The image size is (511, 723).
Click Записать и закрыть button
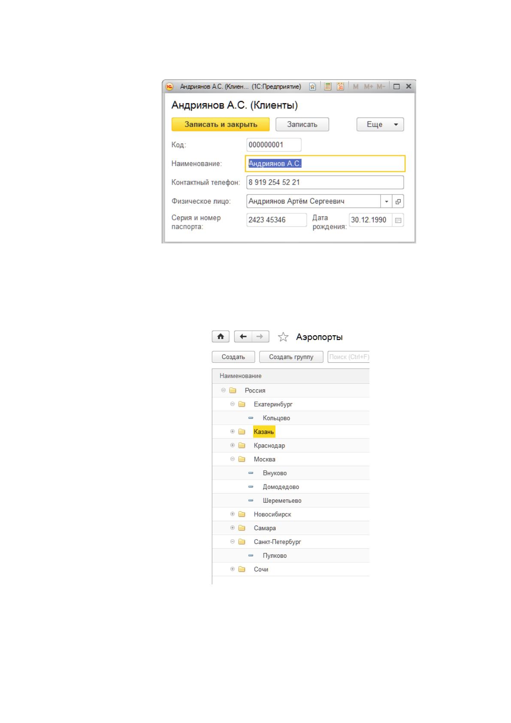click(x=221, y=125)
